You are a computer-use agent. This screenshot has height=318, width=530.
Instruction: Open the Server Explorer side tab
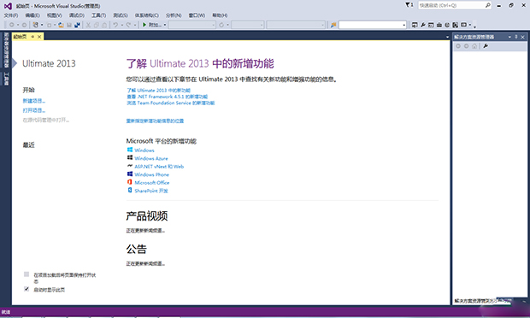click(6, 50)
